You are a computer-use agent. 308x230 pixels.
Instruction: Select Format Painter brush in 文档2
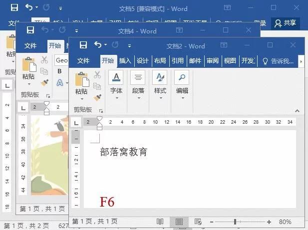(97, 97)
